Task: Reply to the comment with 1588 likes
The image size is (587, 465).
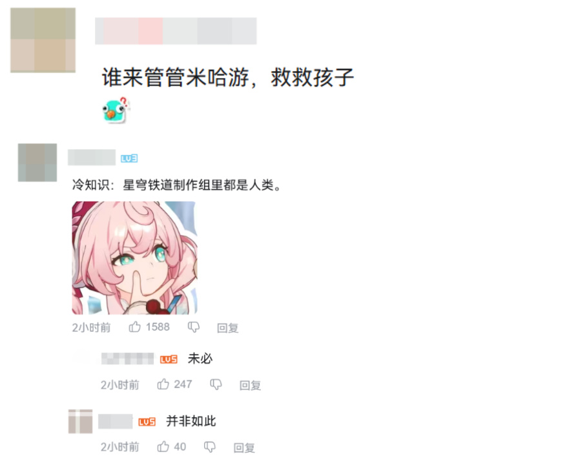Action: coord(227,328)
